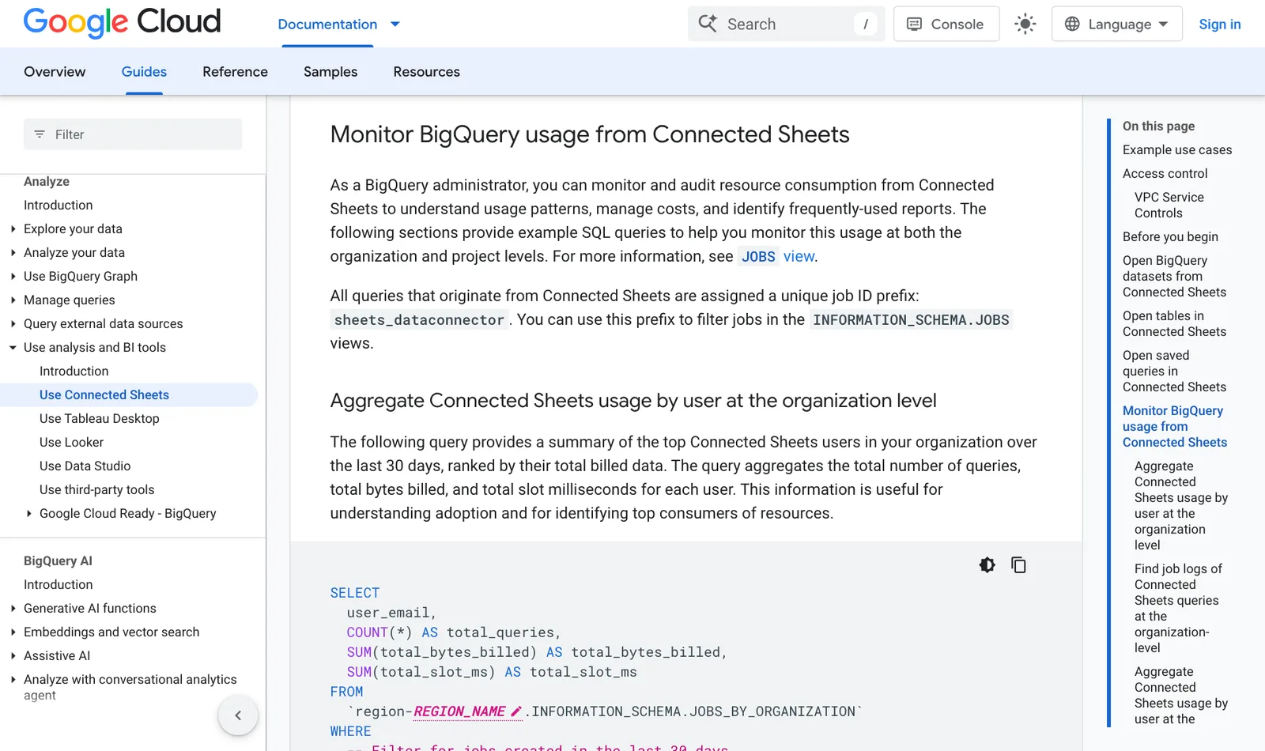
Task: Open the Console button
Action: [x=946, y=24]
